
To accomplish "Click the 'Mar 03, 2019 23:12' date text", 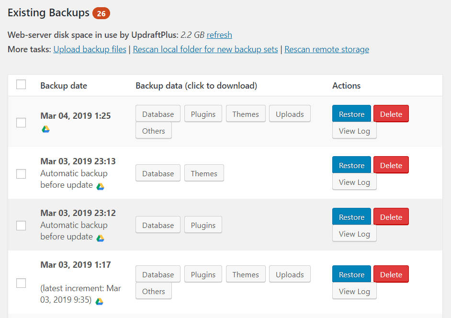I will [x=78, y=213].
